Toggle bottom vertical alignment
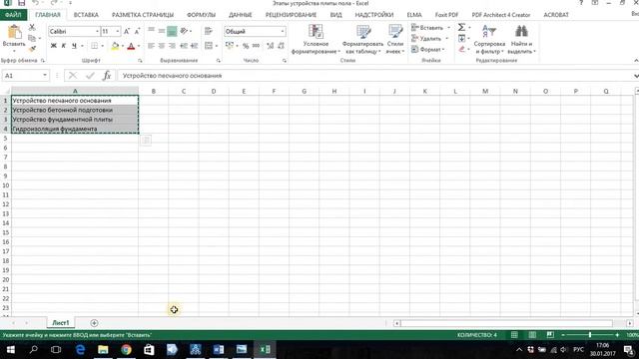Image resolution: width=639 pixels, height=359 pixels. click(172, 31)
